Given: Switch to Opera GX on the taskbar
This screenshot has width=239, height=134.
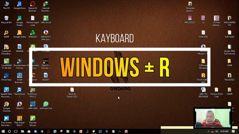Looking at the screenshot, I should (x=48, y=131).
